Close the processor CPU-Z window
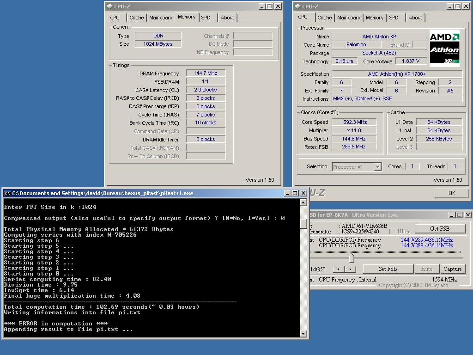This screenshot has height=355, width=473. 466,6
